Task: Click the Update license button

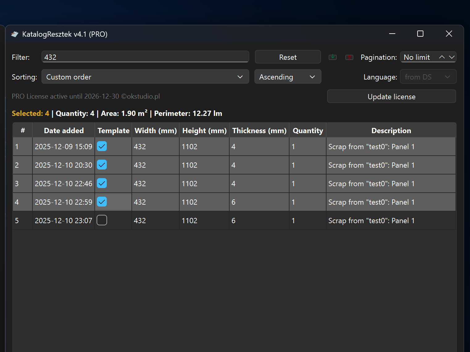Action: pyautogui.click(x=391, y=97)
